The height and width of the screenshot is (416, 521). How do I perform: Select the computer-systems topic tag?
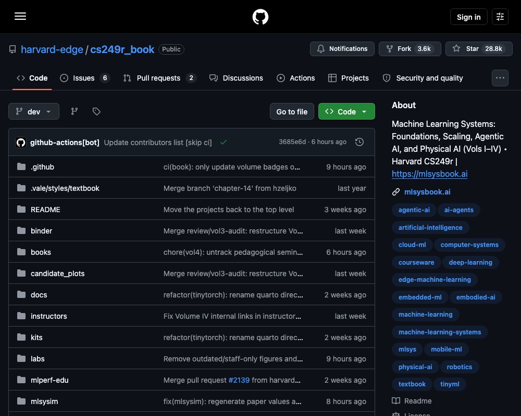[469, 245]
